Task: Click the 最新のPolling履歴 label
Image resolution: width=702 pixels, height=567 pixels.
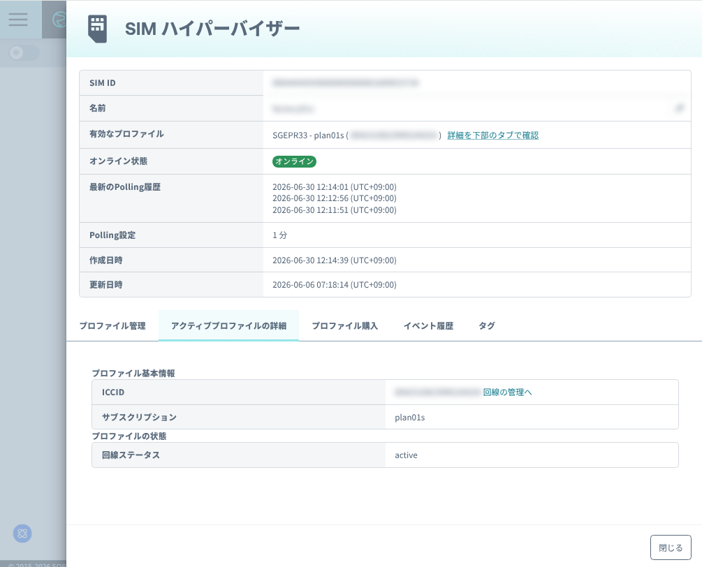Action: (125, 187)
